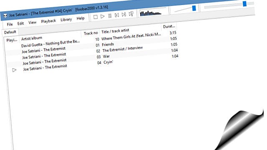Click the Stop playback button
Image resolution: width=267 pixels, height=150 pixels.
click(x=96, y=17)
